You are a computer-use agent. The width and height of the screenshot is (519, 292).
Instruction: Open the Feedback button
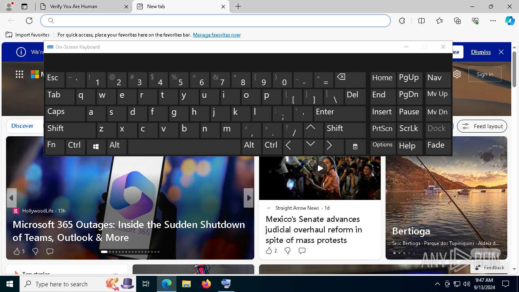pyautogui.click(x=490, y=268)
